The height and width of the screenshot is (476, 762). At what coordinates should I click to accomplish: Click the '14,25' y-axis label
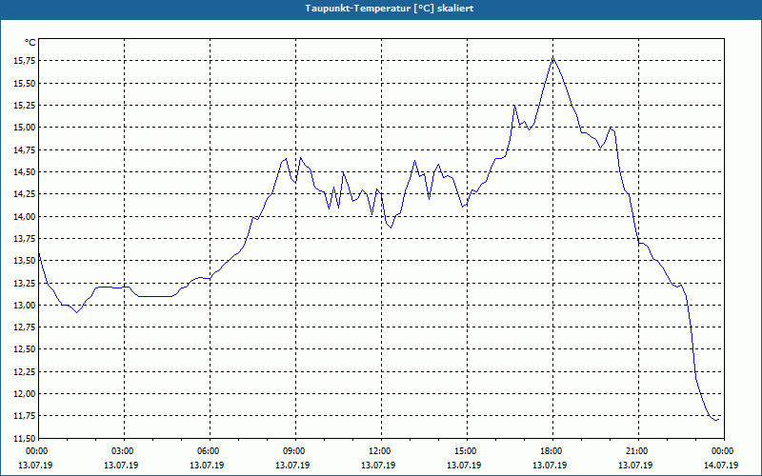[25, 194]
